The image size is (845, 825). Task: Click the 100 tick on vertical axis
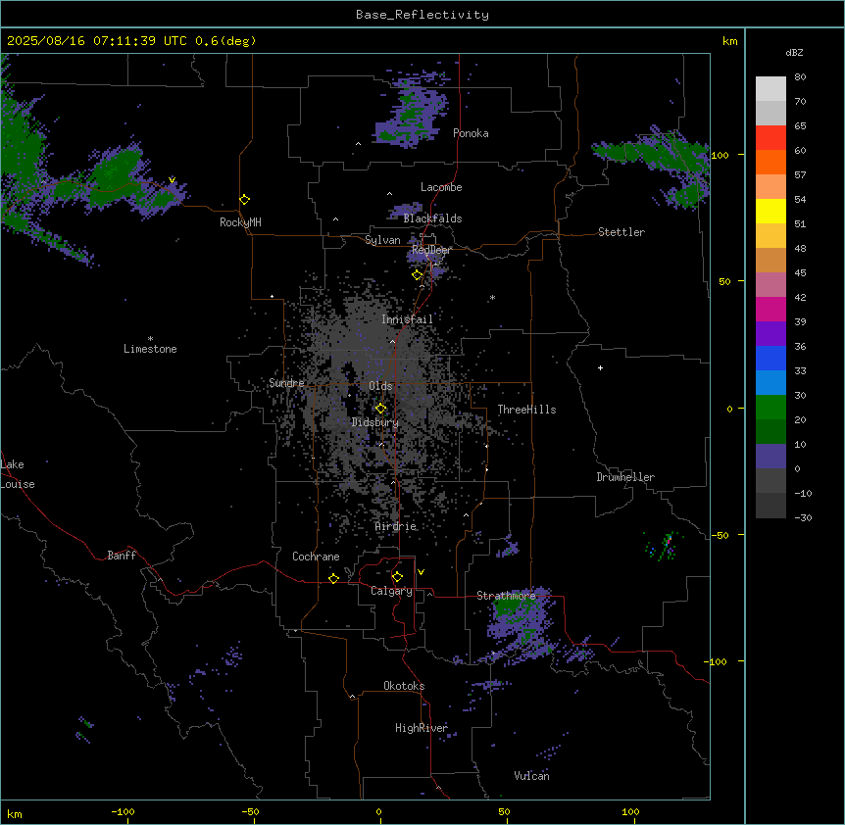point(720,155)
